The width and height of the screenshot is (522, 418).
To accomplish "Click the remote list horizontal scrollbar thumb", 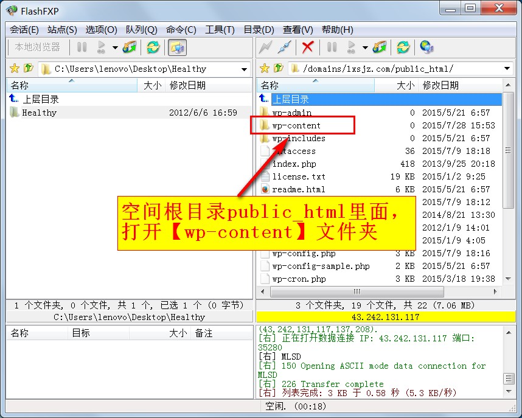I will point(357,292).
